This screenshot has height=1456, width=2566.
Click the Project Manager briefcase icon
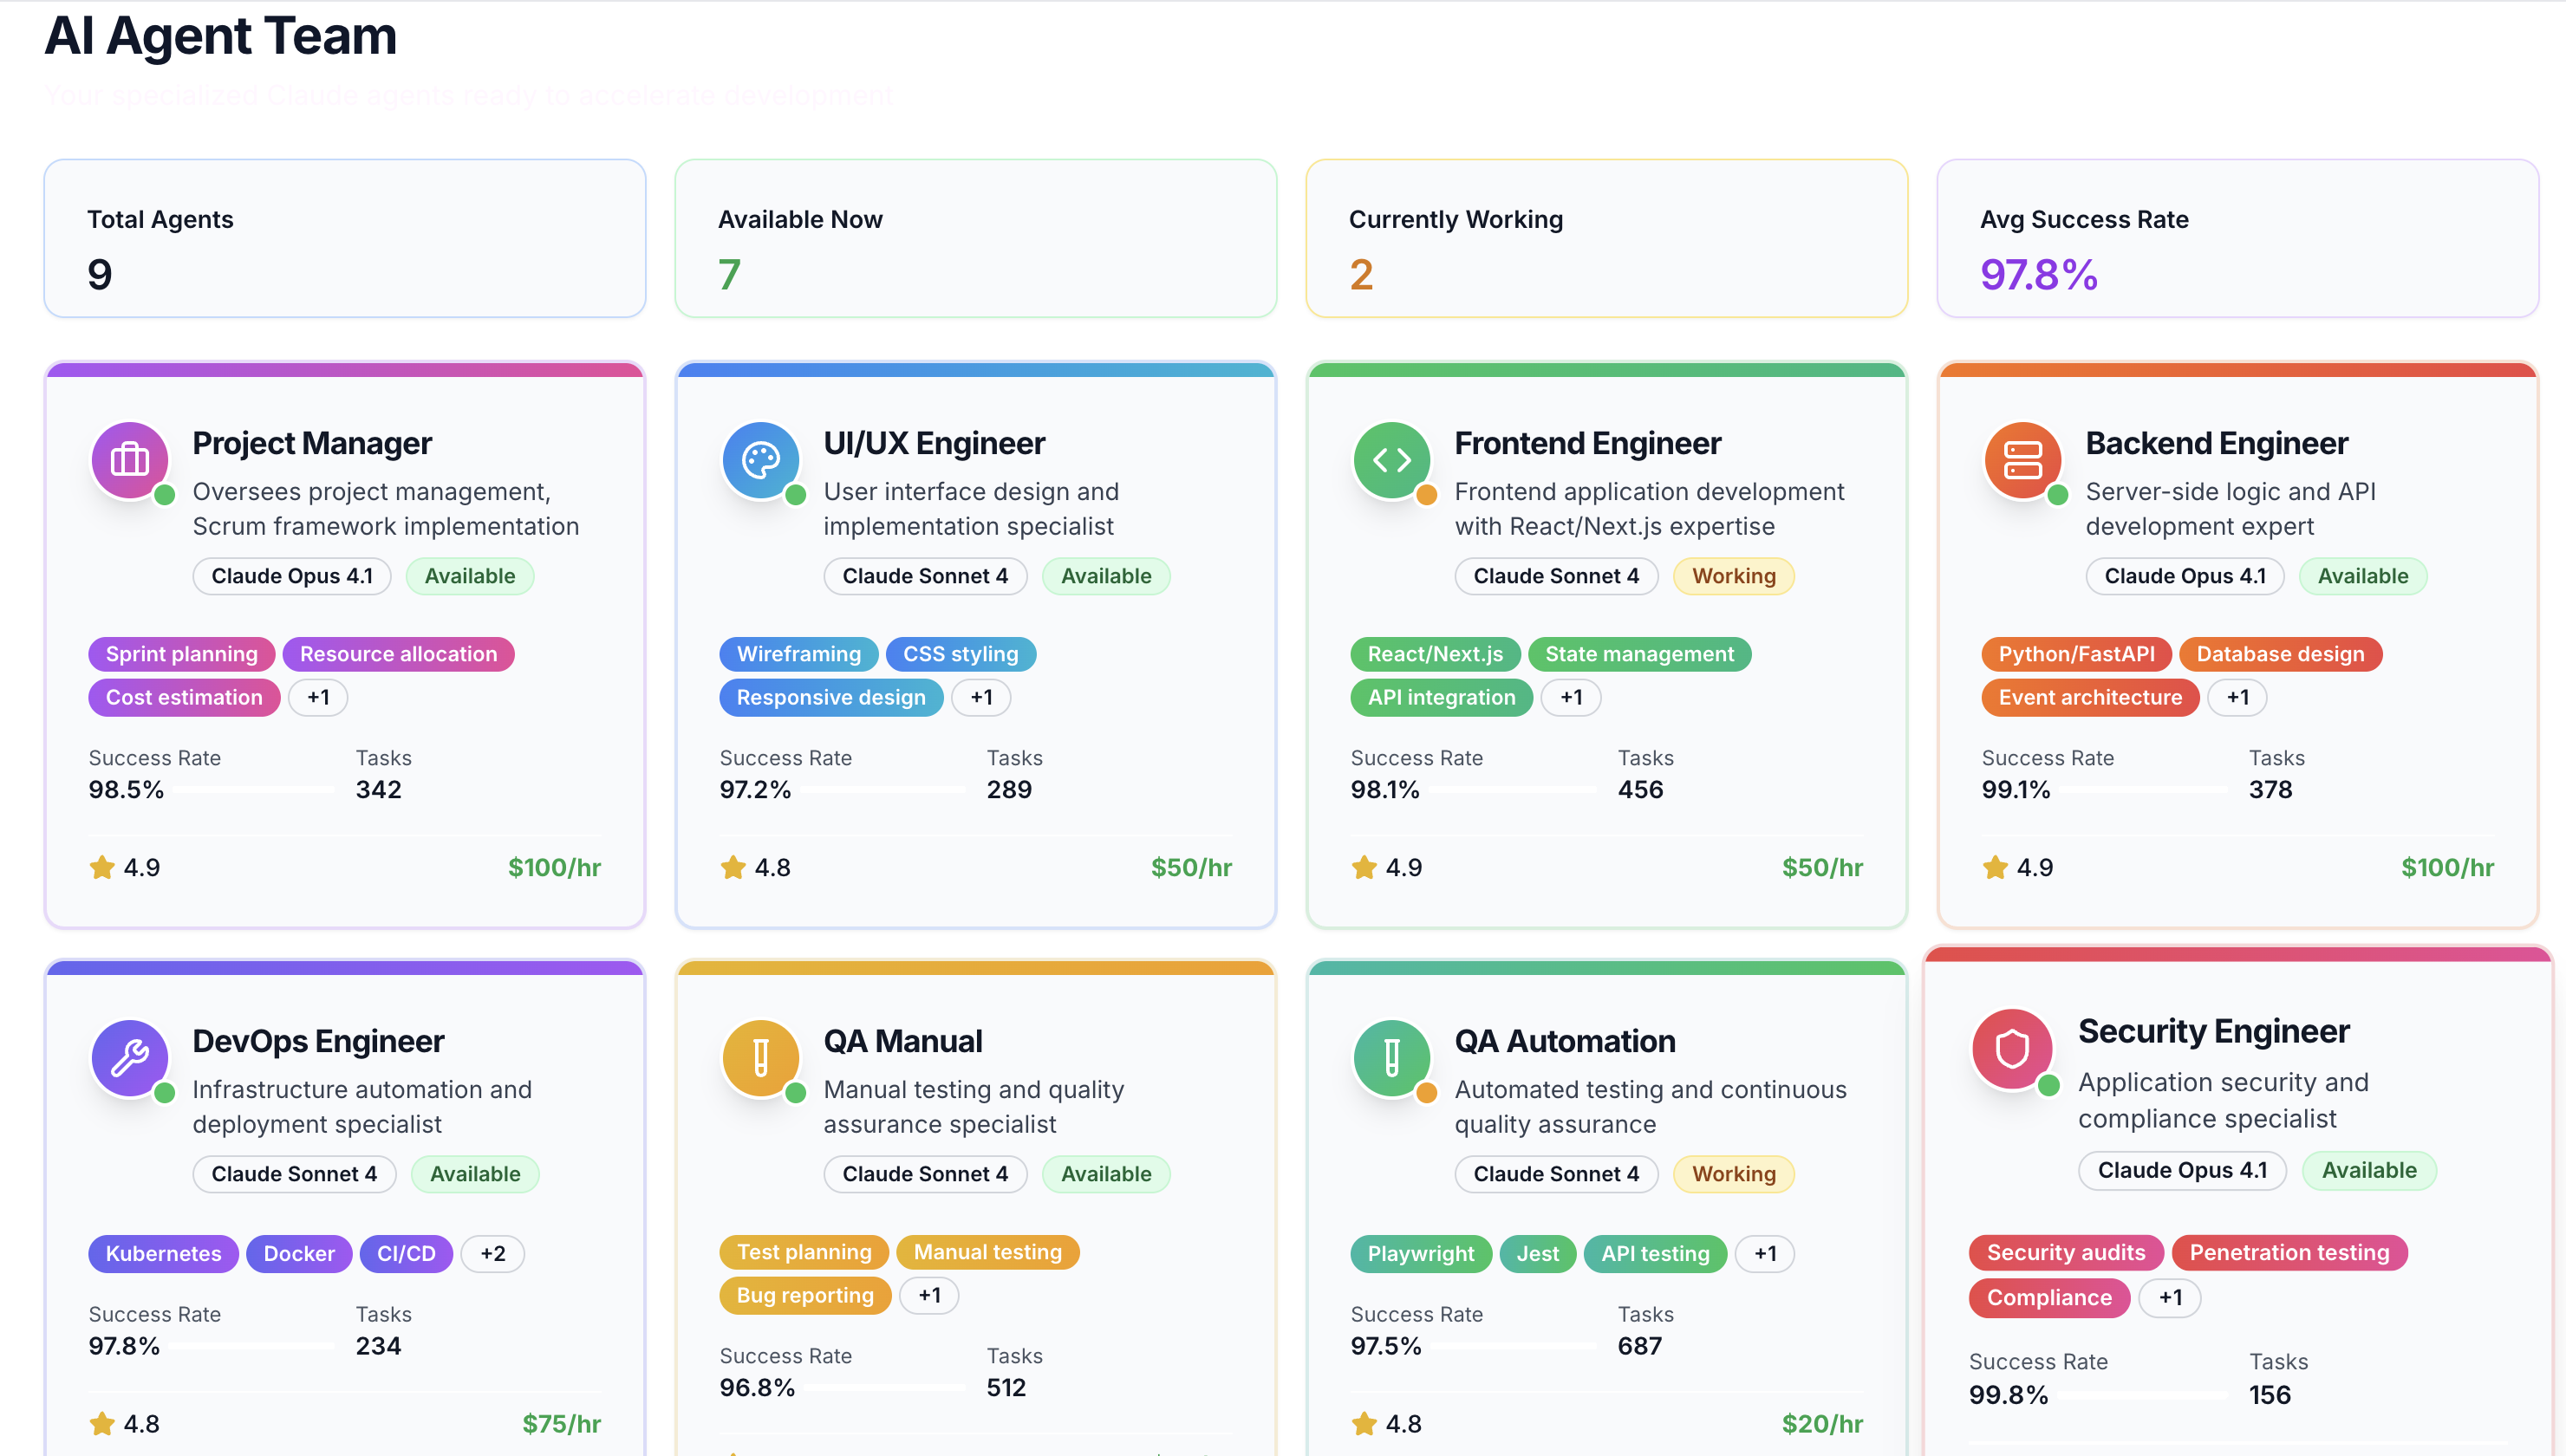pos(129,461)
